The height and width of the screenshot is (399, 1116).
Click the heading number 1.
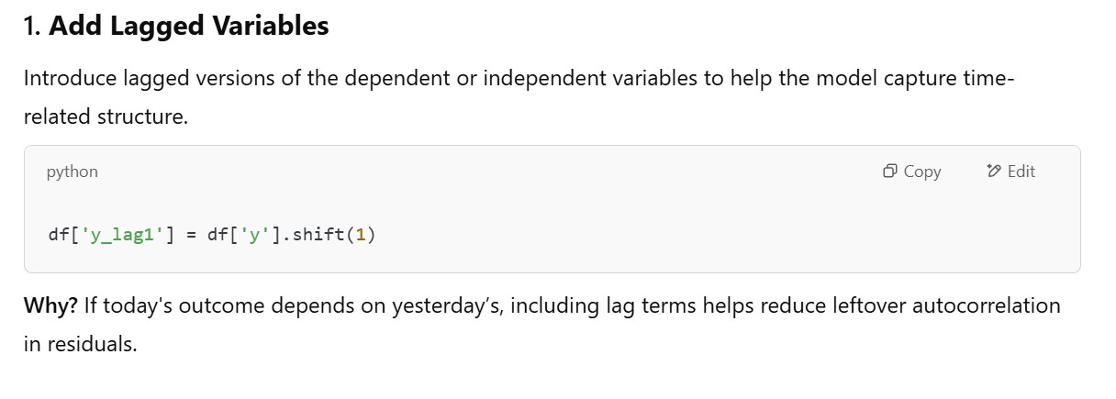[30, 27]
